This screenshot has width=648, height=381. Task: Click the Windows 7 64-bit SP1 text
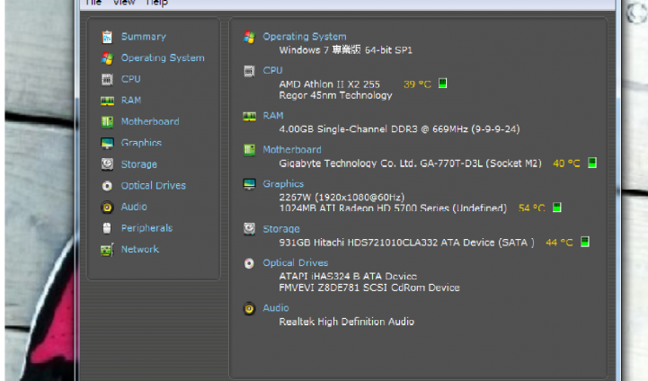[x=345, y=50]
